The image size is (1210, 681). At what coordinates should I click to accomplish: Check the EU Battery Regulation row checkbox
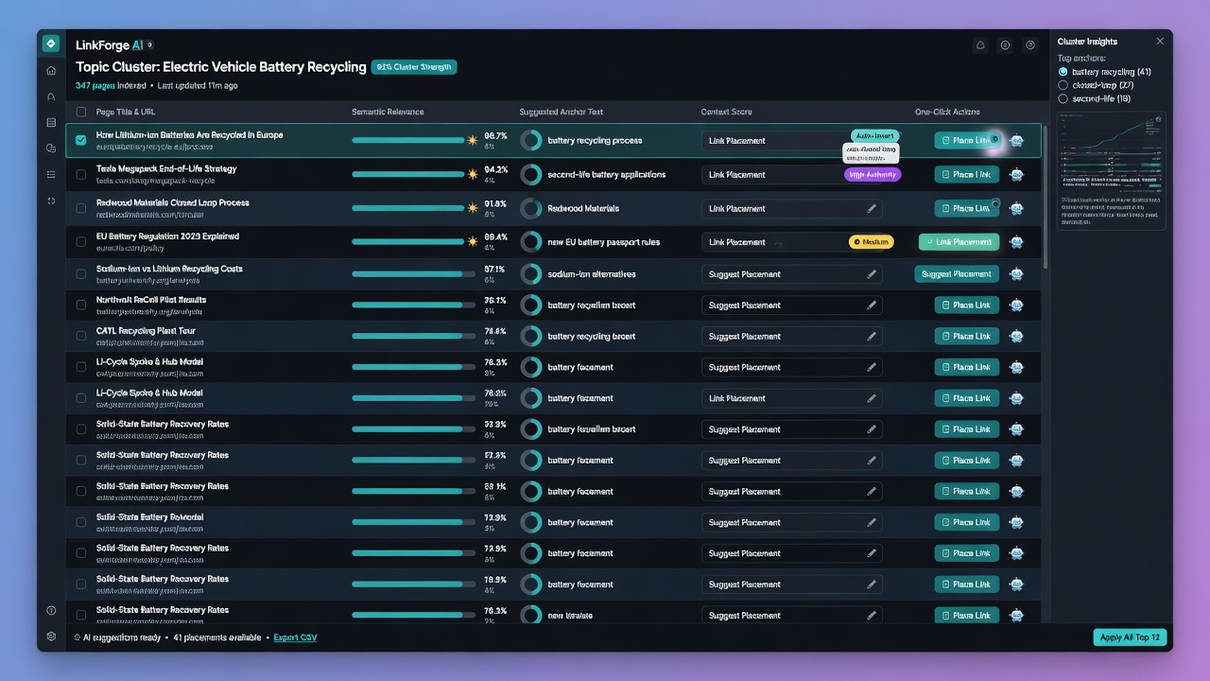(80, 241)
